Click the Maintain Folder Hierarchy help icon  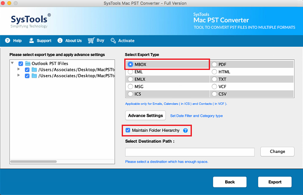coord(186,131)
